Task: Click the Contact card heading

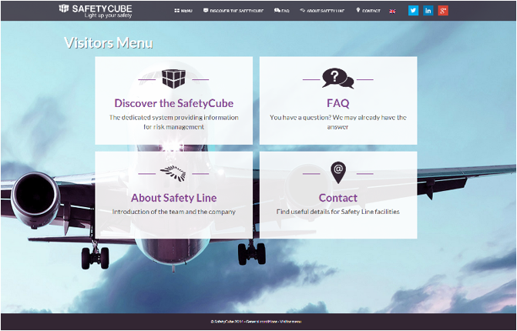Action: [337, 198]
